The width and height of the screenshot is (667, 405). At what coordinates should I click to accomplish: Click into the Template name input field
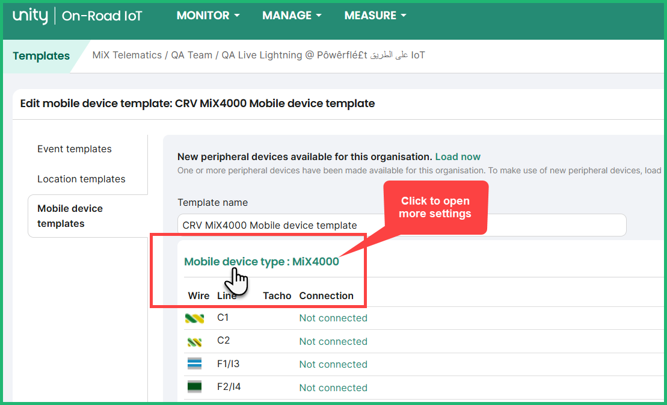[x=402, y=225]
